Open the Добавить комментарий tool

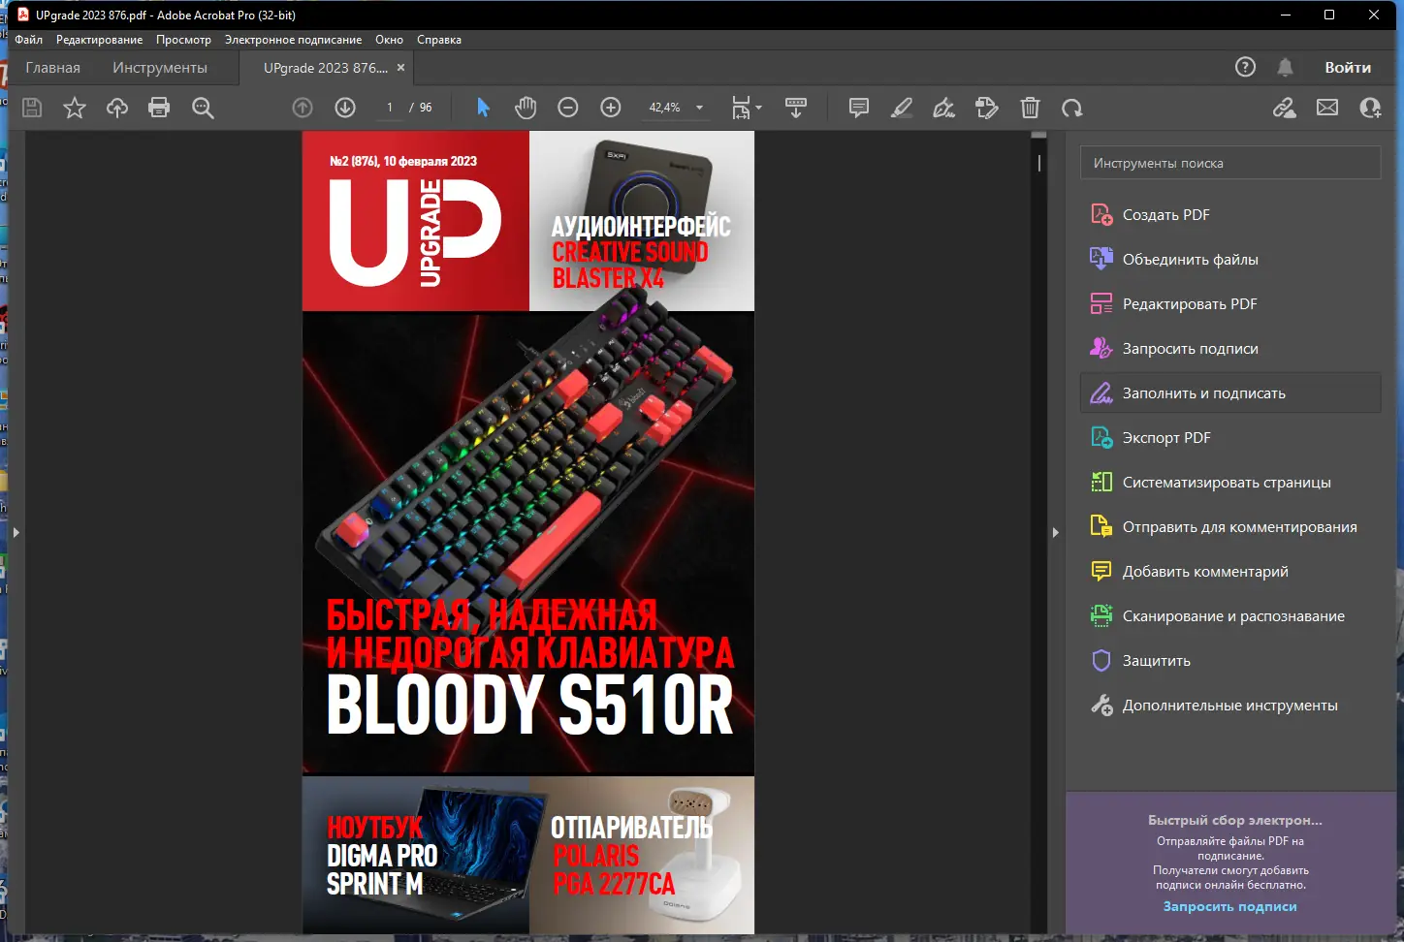(x=1230, y=572)
